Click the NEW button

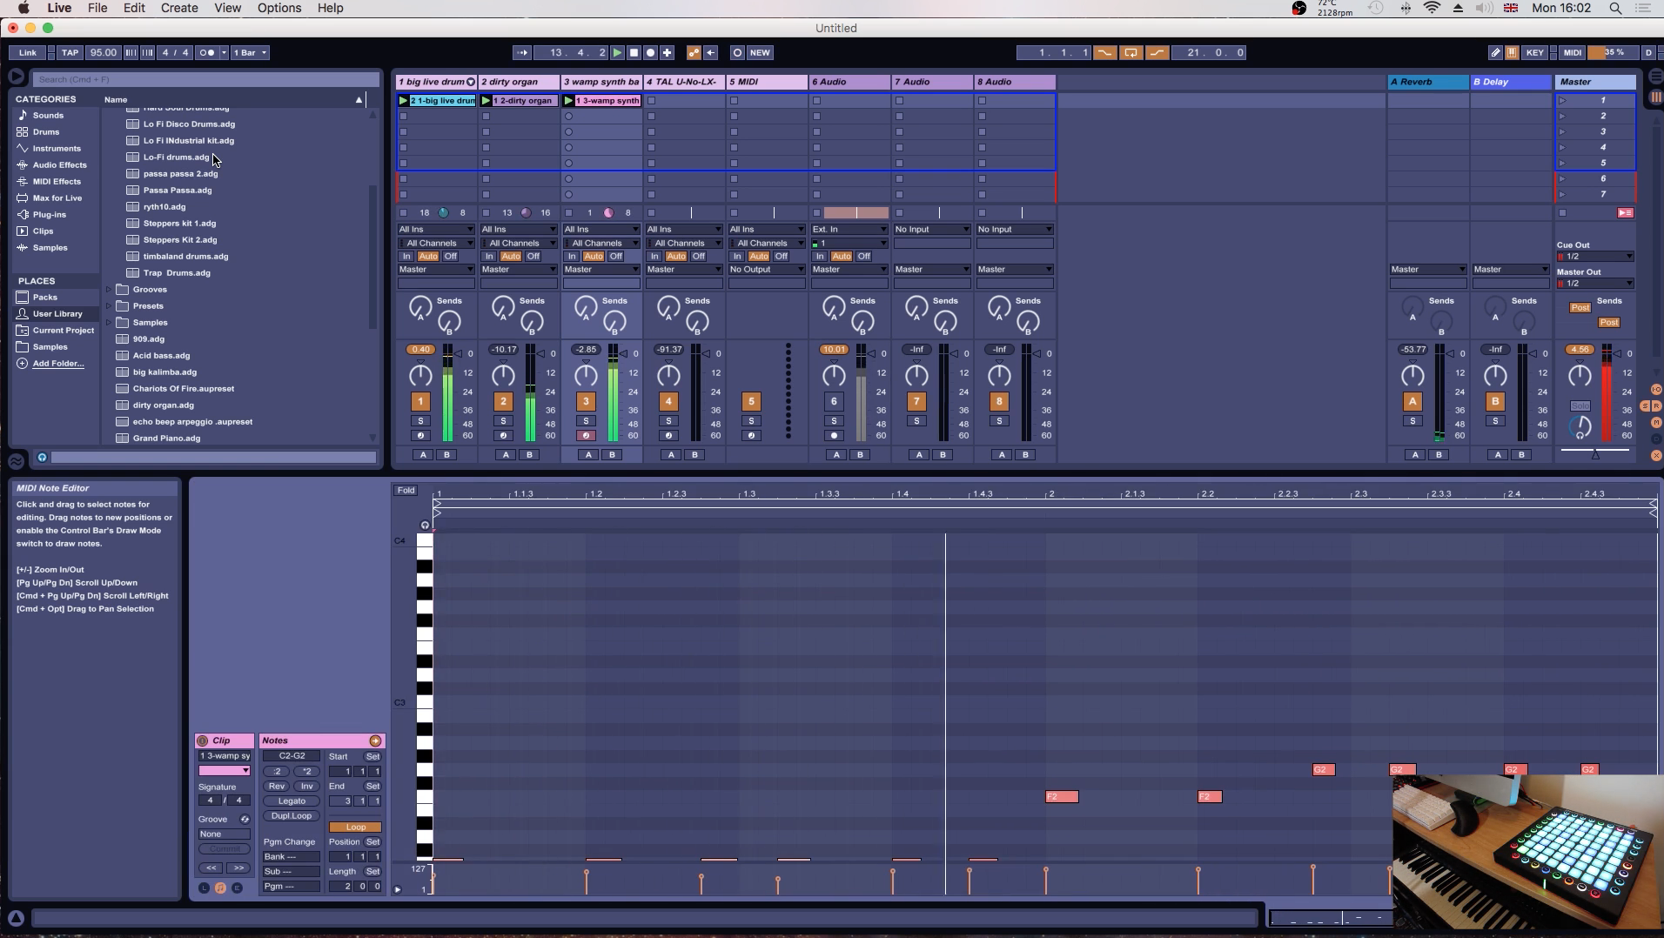coord(760,52)
